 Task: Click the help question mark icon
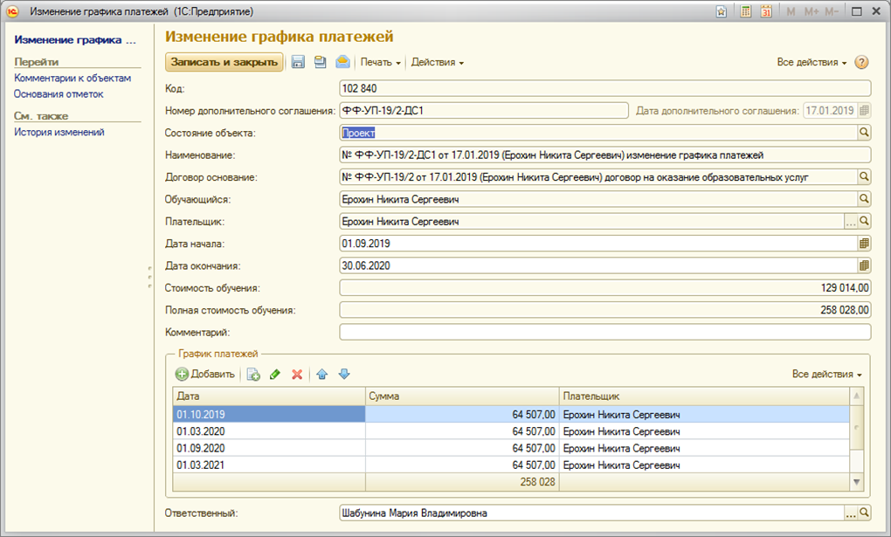[861, 62]
